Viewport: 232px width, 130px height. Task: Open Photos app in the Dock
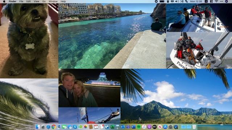pyautogui.click(x=86, y=127)
